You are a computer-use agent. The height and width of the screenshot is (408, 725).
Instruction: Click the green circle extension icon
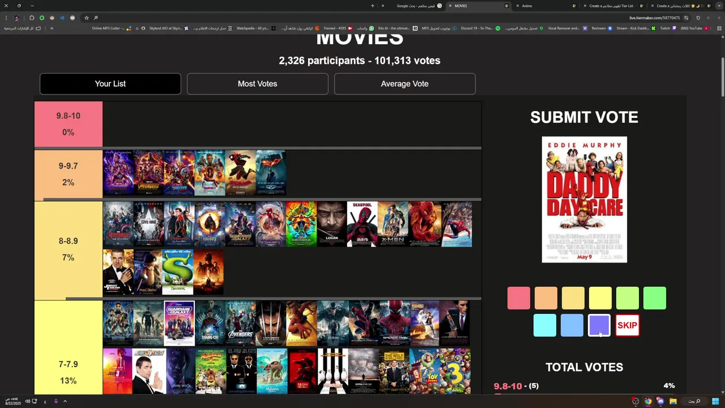point(42,18)
